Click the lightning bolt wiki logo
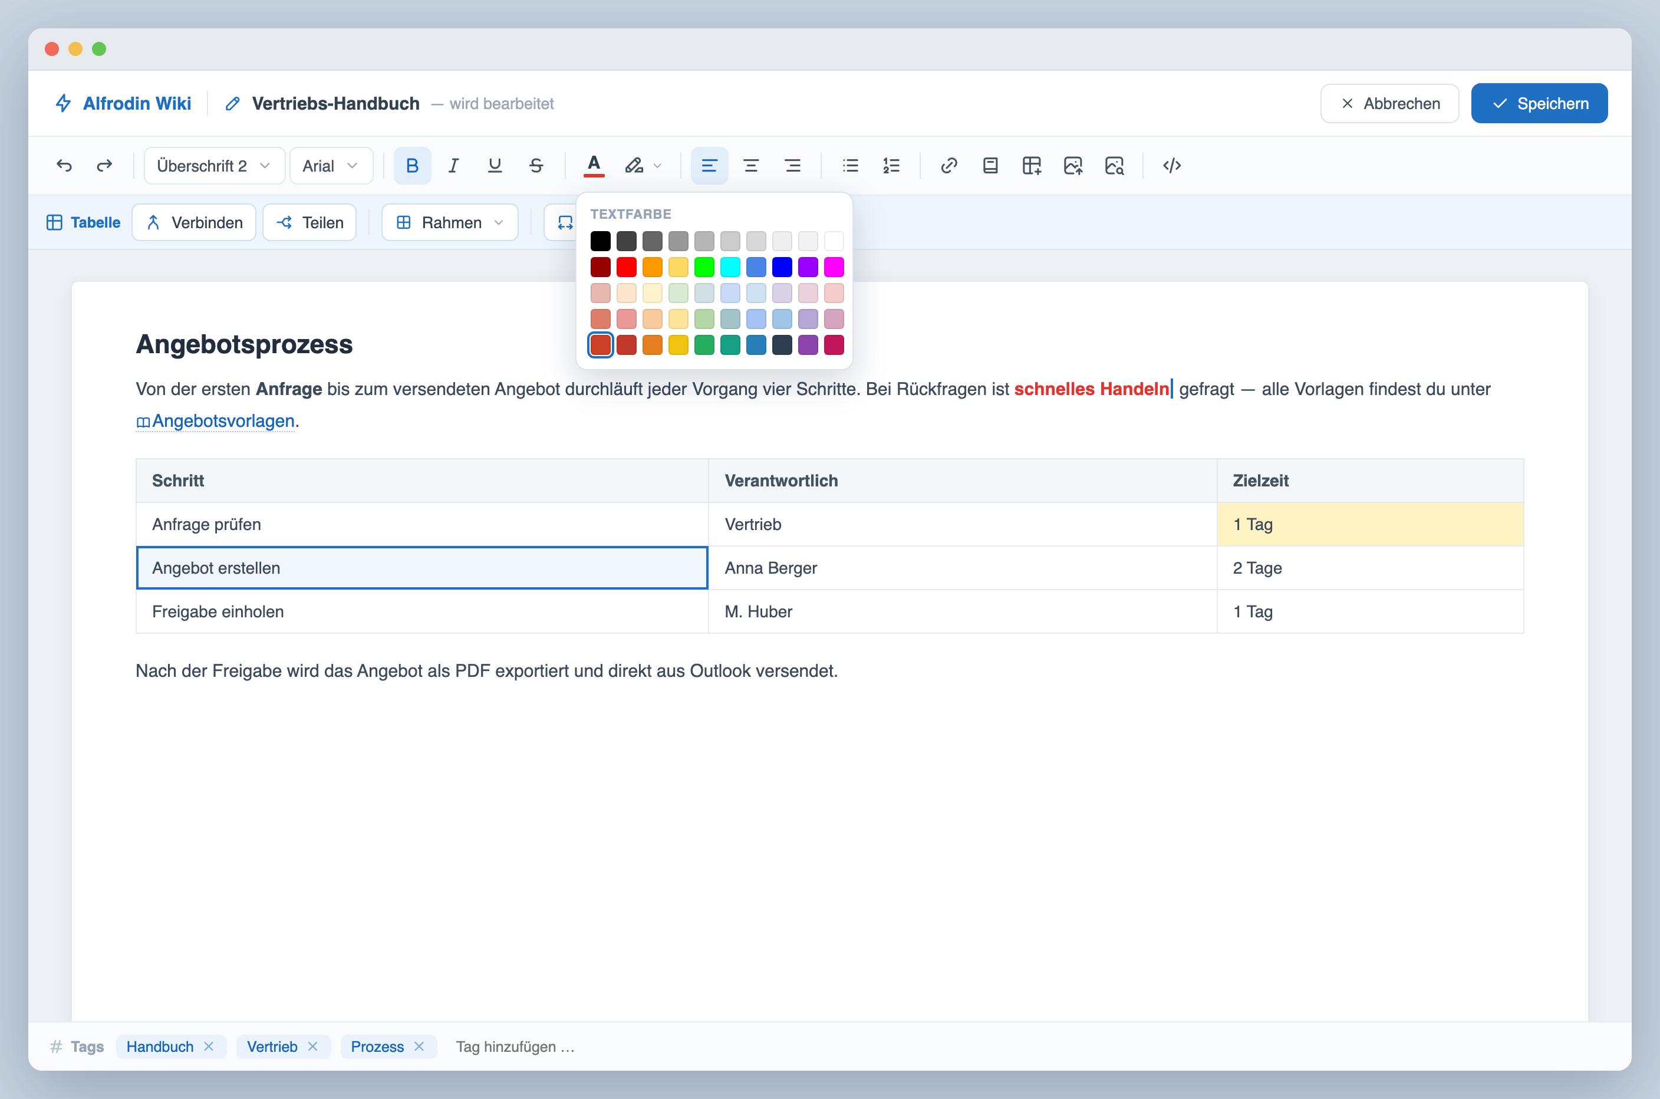 coord(64,103)
